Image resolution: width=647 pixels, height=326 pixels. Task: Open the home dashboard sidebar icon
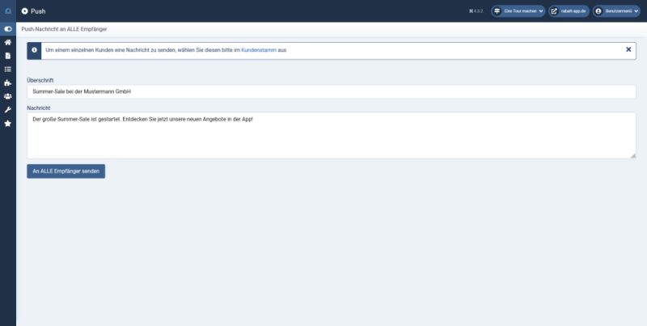pyautogui.click(x=7, y=42)
